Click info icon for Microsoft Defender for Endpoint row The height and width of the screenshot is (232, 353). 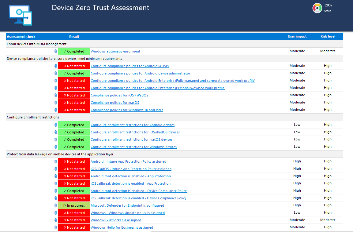tap(56, 205)
